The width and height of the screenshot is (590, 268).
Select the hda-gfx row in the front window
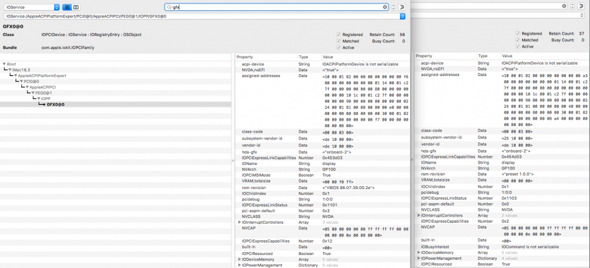pos(323,152)
